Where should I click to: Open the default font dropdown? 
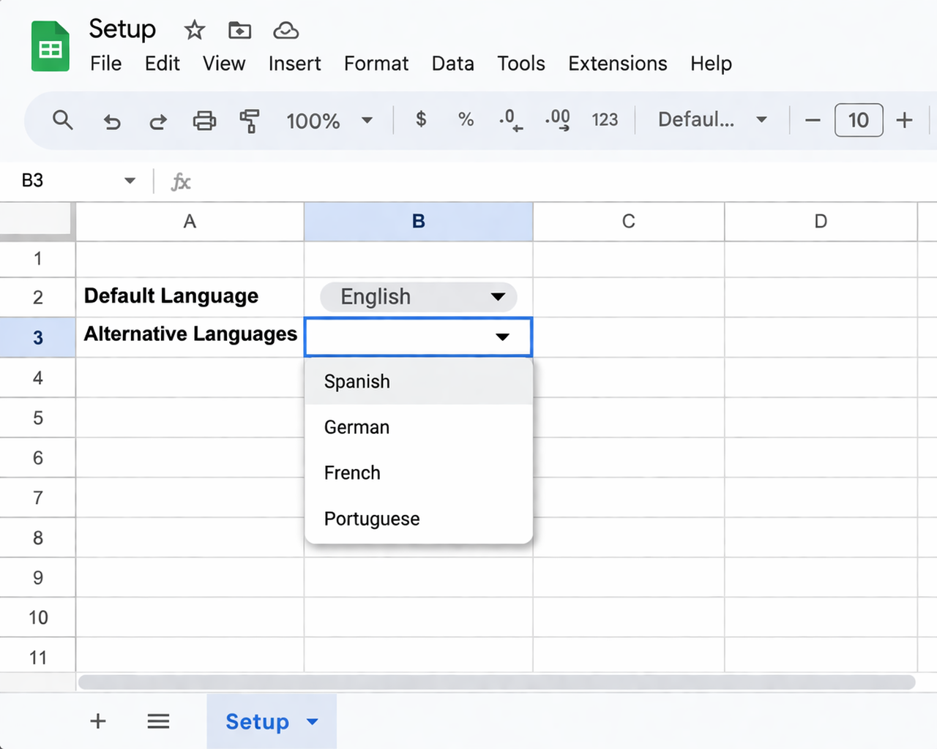(709, 120)
